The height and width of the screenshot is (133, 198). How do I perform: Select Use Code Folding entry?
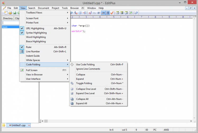(85, 65)
